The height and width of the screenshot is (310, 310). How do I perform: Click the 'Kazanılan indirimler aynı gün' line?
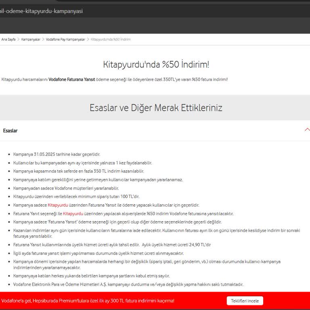(157, 233)
